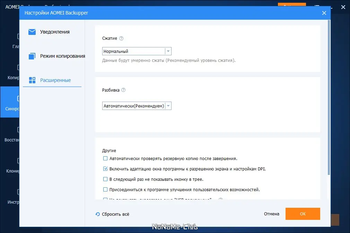Open Синхронизация in the main window sidebar
350x233 pixels.
point(10,102)
